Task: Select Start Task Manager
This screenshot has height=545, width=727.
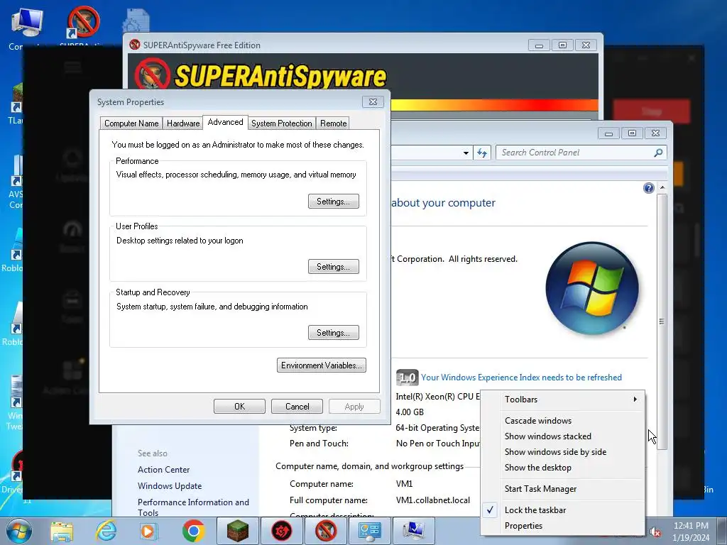Action: [563, 489]
